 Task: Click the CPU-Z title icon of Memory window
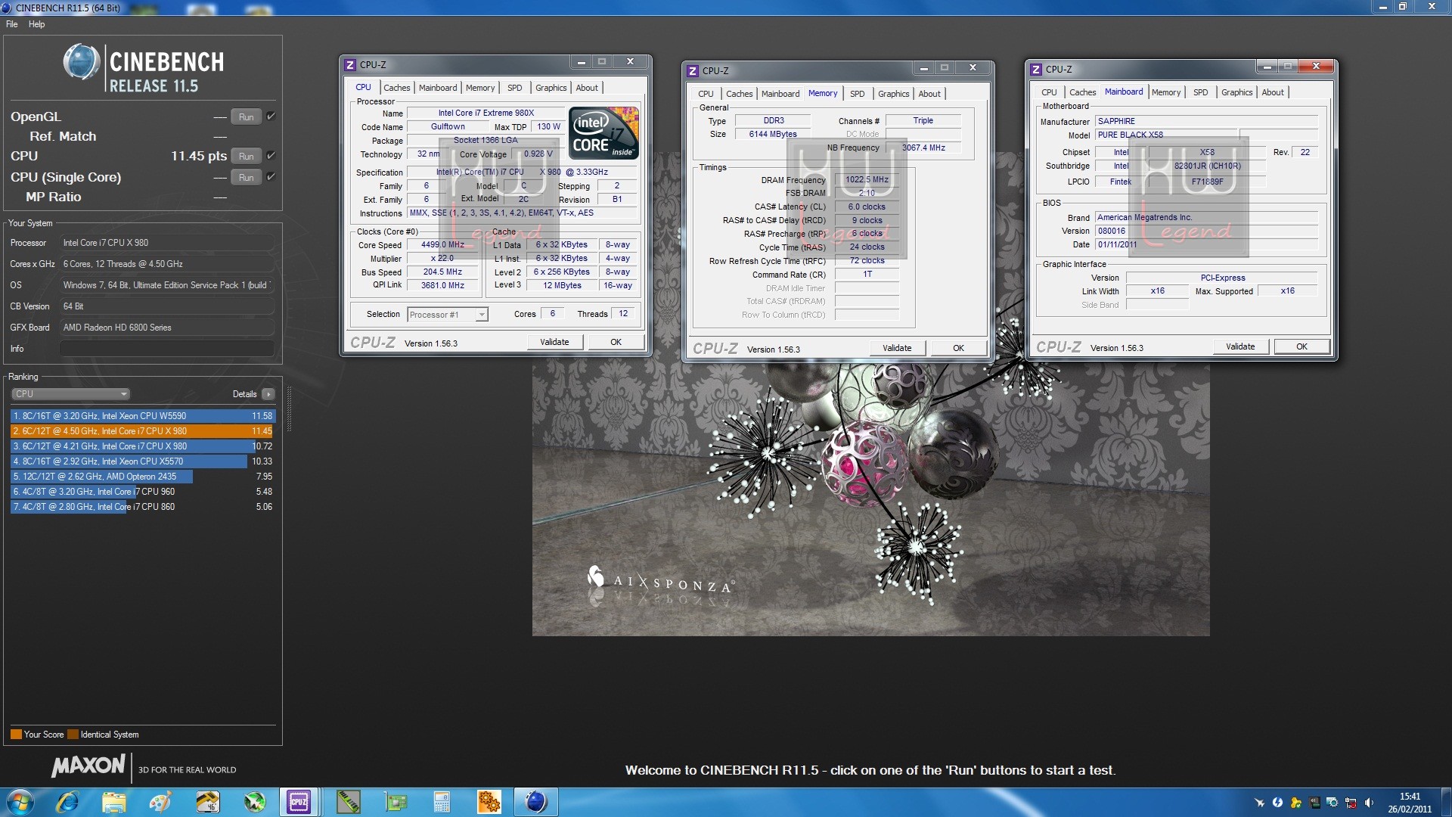692,70
